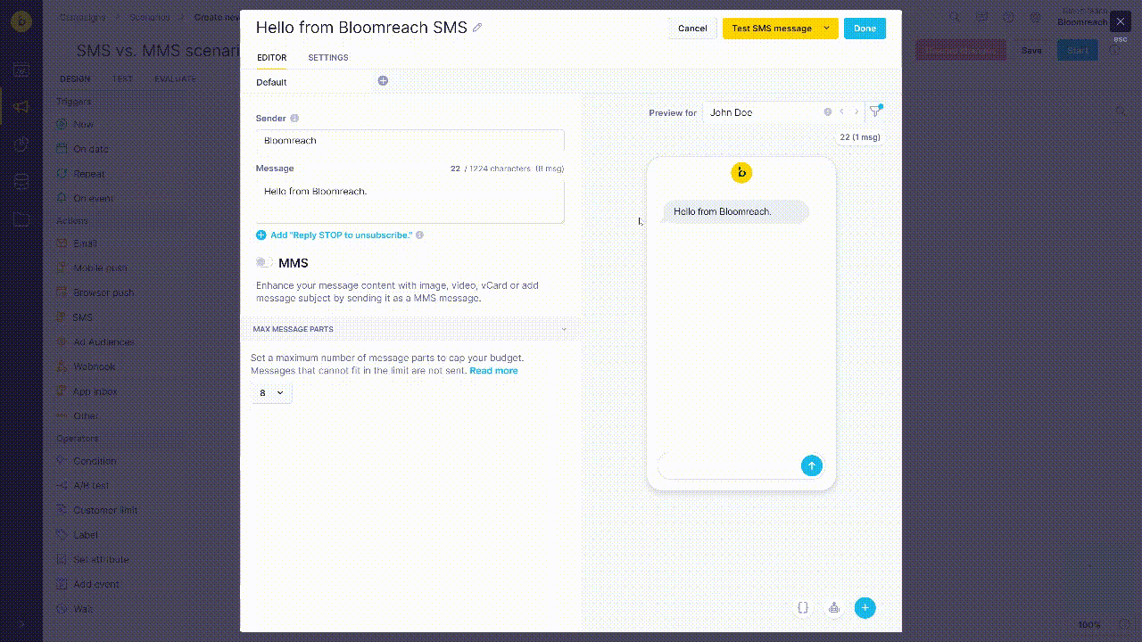Click search icon in background header
This screenshot has width=1142, height=642.
click(956, 17)
